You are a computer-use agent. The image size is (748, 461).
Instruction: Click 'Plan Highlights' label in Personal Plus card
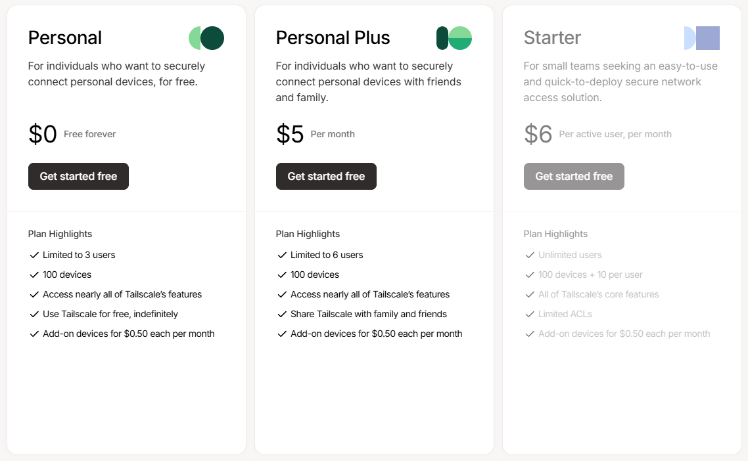coord(308,234)
